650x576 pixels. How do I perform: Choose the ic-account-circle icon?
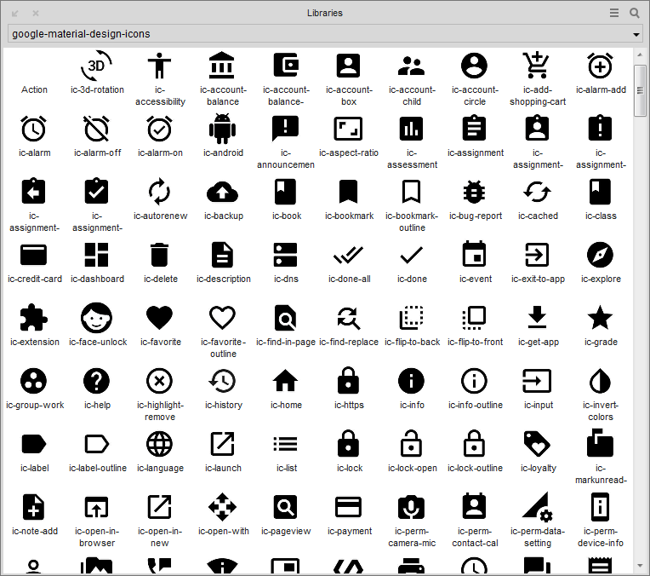coord(474,66)
